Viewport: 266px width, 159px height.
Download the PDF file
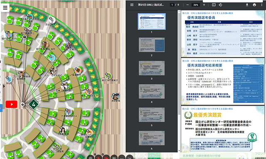[247, 5]
